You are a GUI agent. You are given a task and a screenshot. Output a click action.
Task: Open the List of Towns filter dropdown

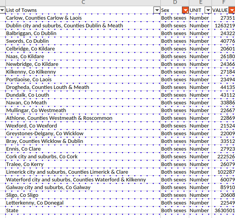[x=157, y=10]
